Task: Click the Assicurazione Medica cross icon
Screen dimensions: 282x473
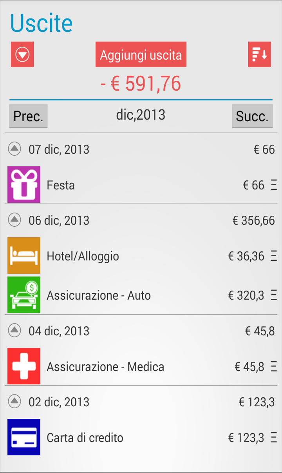Action: point(24,366)
